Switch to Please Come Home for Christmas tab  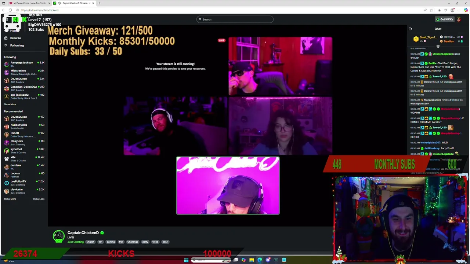[x=29, y=3]
